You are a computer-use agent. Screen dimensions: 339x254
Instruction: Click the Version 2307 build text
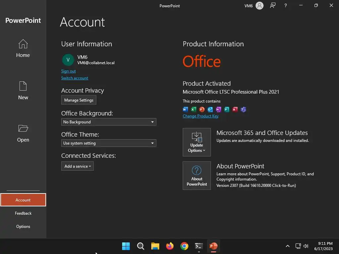point(256,185)
